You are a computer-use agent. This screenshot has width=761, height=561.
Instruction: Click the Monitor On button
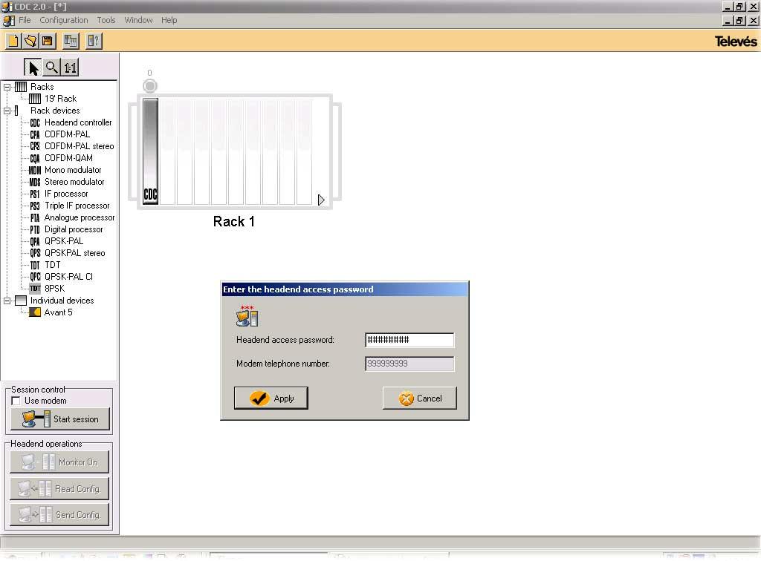[x=59, y=462]
